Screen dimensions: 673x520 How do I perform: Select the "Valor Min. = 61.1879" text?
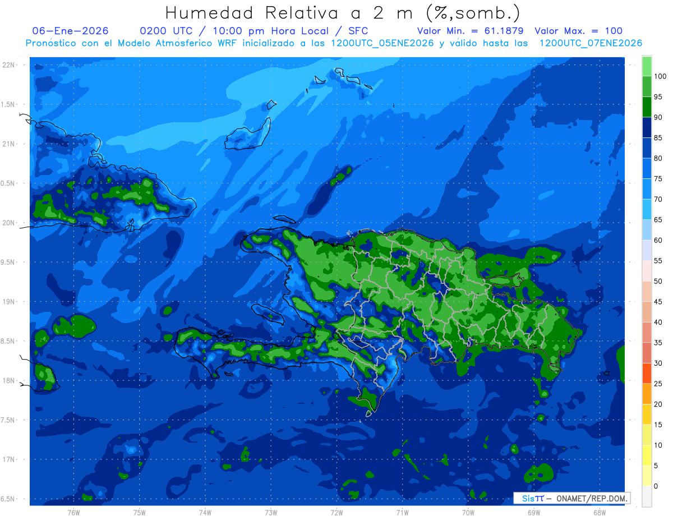pyautogui.click(x=470, y=31)
